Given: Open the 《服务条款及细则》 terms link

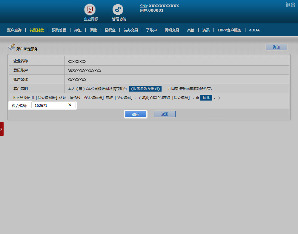Looking at the screenshot, I should click(145, 89).
